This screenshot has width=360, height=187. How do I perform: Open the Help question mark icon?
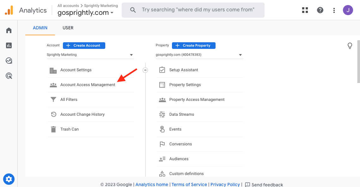coord(320,10)
